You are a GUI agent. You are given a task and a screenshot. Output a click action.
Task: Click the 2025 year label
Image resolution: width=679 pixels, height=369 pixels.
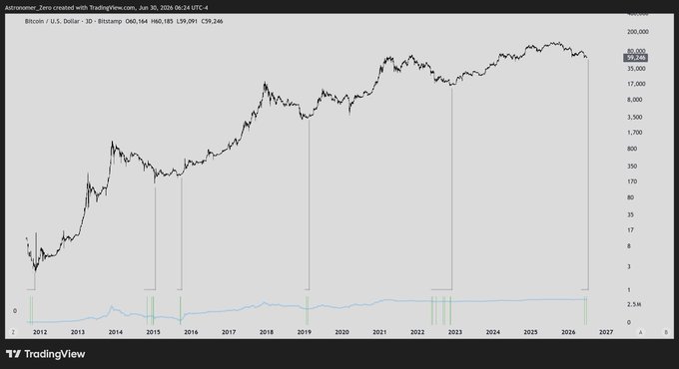530,332
